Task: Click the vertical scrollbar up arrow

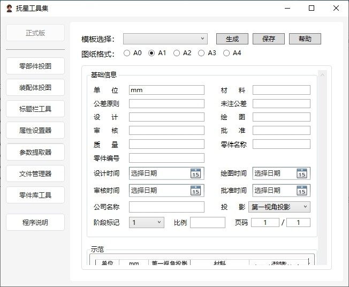Action: coord(322,75)
